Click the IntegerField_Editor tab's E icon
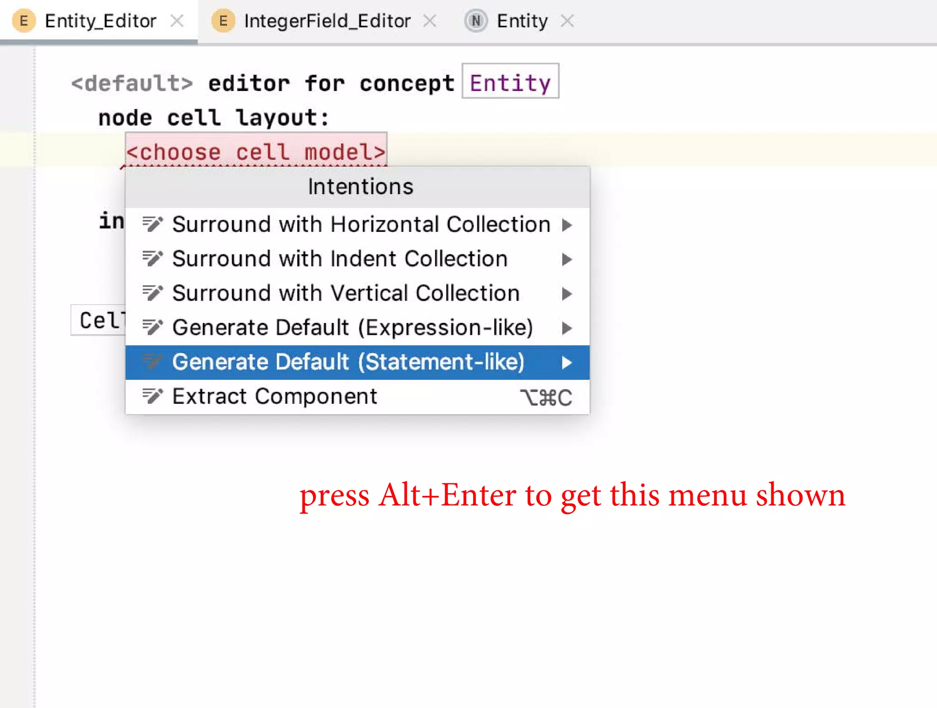The height and width of the screenshot is (708, 937). click(223, 21)
